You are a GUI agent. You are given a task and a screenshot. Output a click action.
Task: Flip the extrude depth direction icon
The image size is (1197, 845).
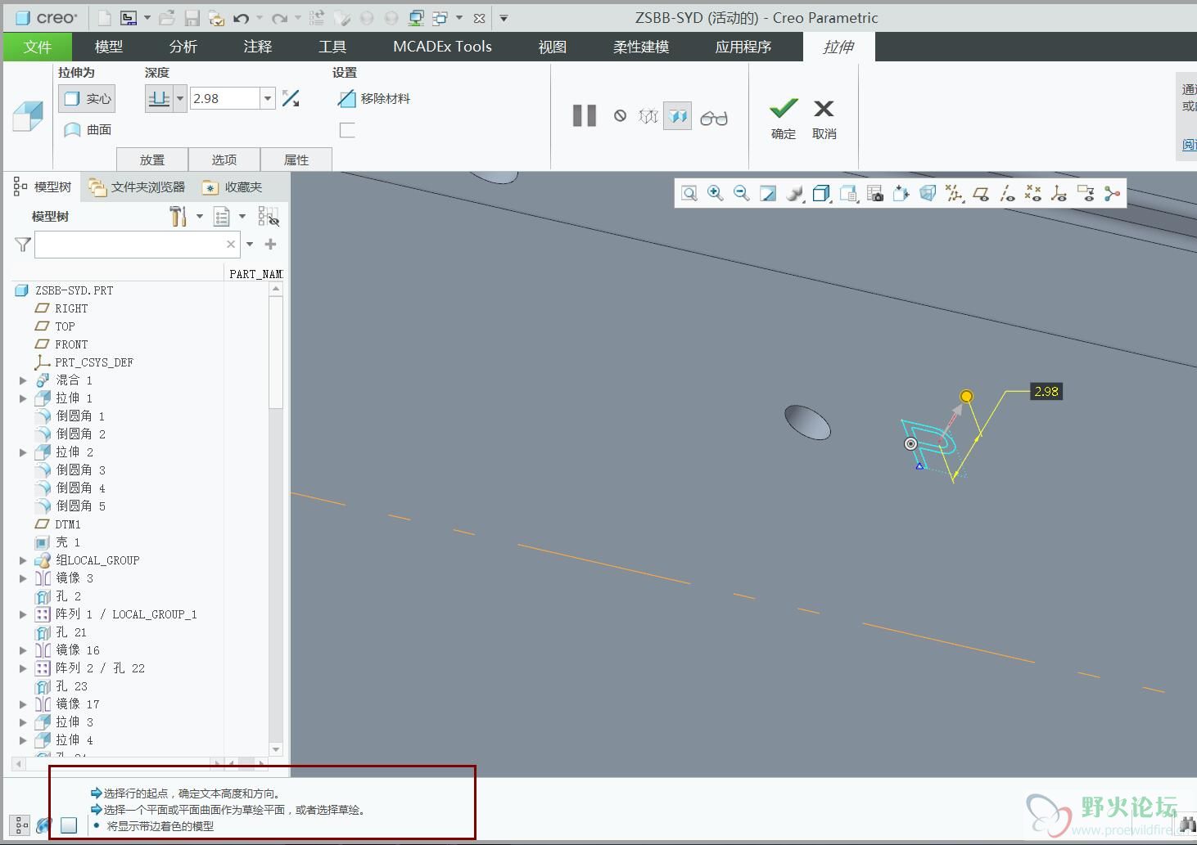point(291,99)
